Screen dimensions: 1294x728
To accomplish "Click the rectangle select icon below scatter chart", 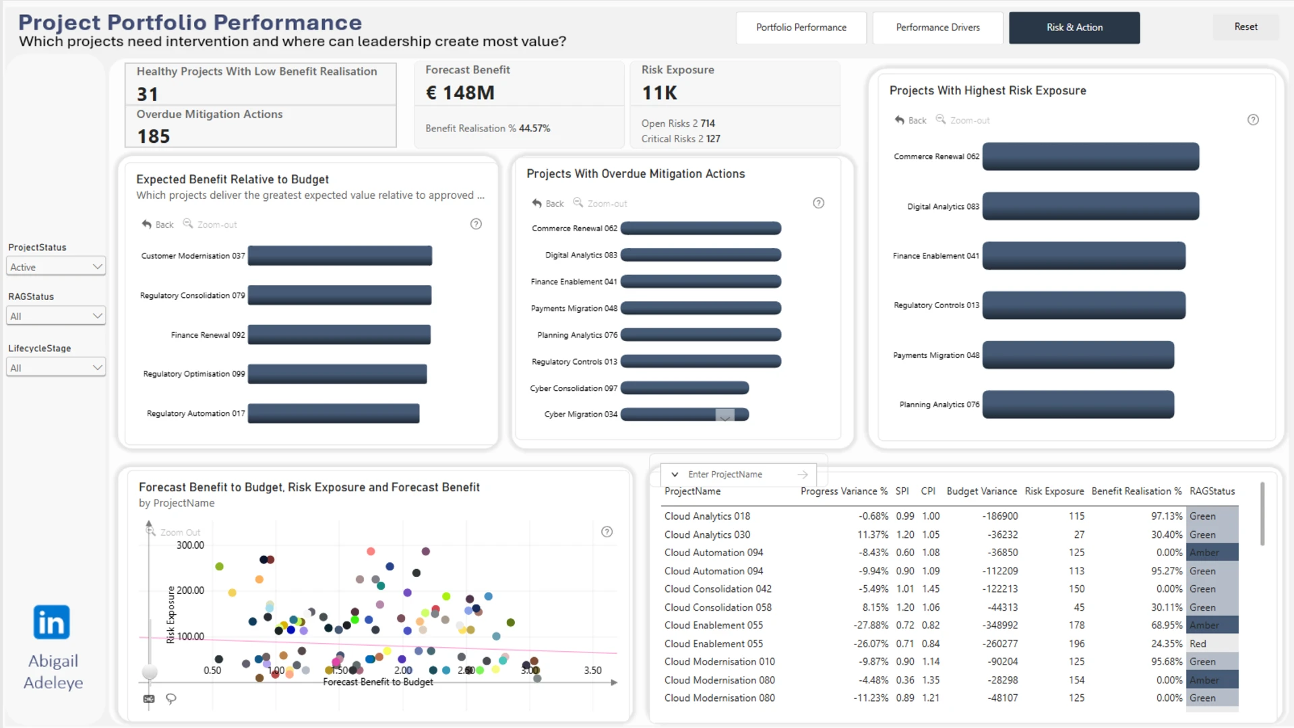I will 149,699.
